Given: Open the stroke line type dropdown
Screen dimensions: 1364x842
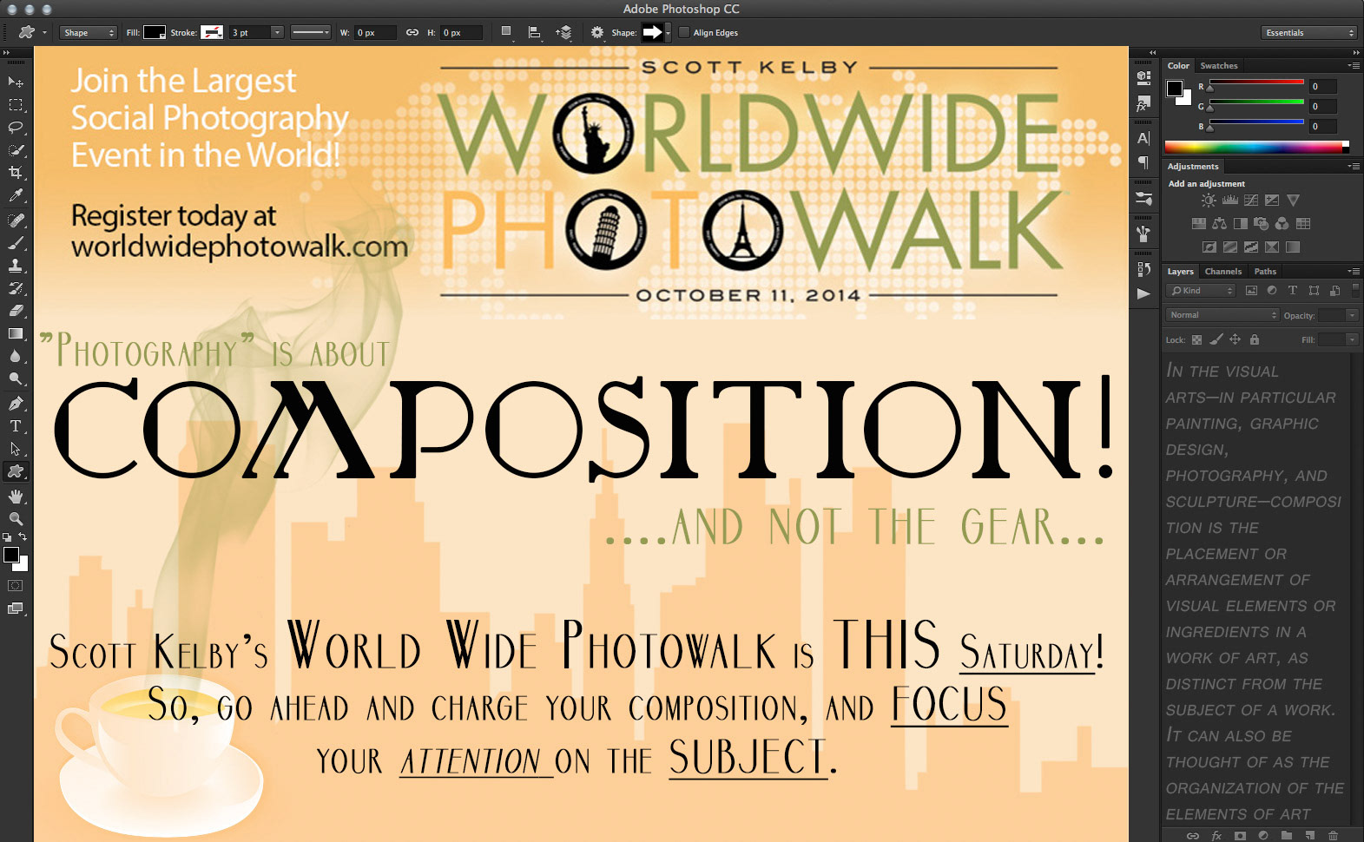Looking at the screenshot, I should tap(311, 33).
